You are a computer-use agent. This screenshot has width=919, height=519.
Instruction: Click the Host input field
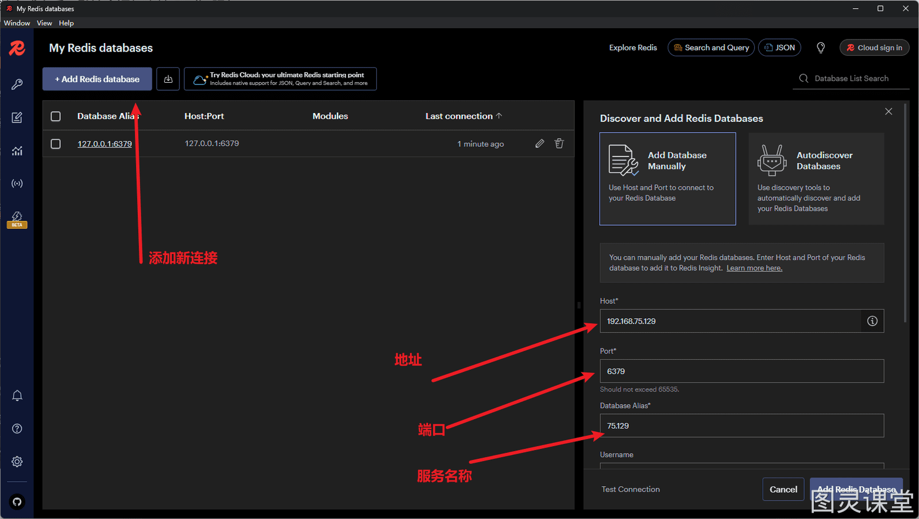(x=731, y=321)
